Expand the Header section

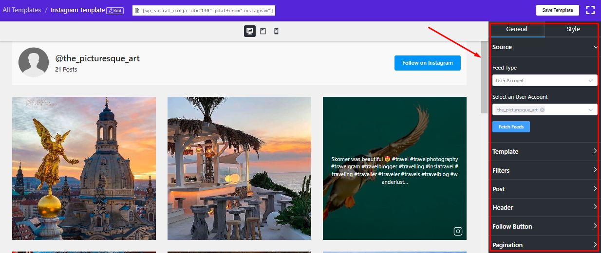pos(545,207)
